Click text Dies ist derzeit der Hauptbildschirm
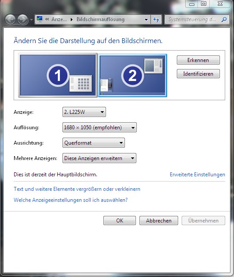This screenshot has height=277, width=234. [55, 175]
